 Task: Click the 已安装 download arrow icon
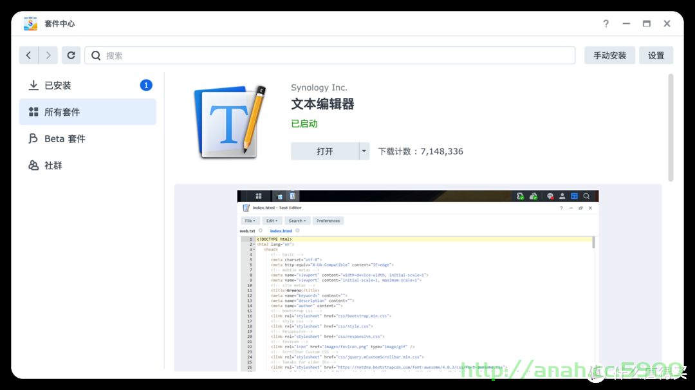point(33,85)
